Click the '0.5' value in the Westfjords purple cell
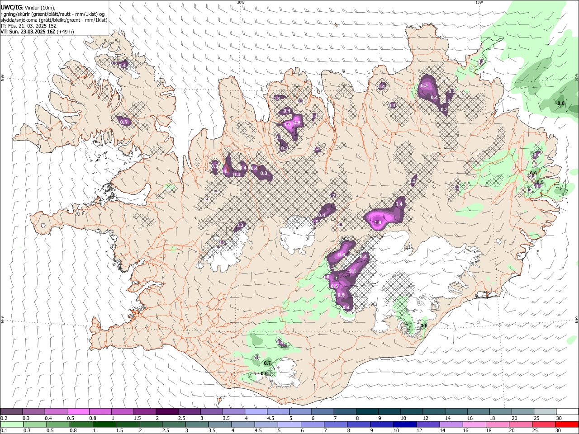579x434 pixels. pos(124,122)
